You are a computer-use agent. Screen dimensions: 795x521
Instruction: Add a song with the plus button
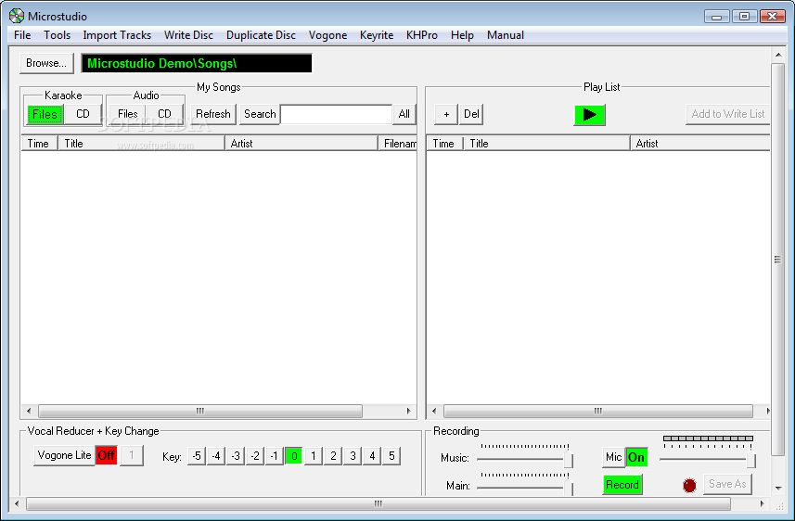[x=446, y=114]
